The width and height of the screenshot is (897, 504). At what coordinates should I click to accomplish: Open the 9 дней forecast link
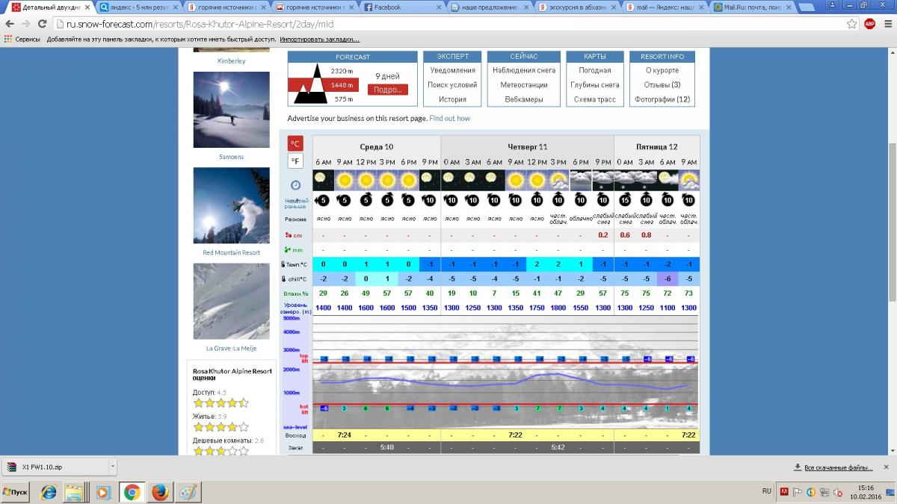[387, 76]
